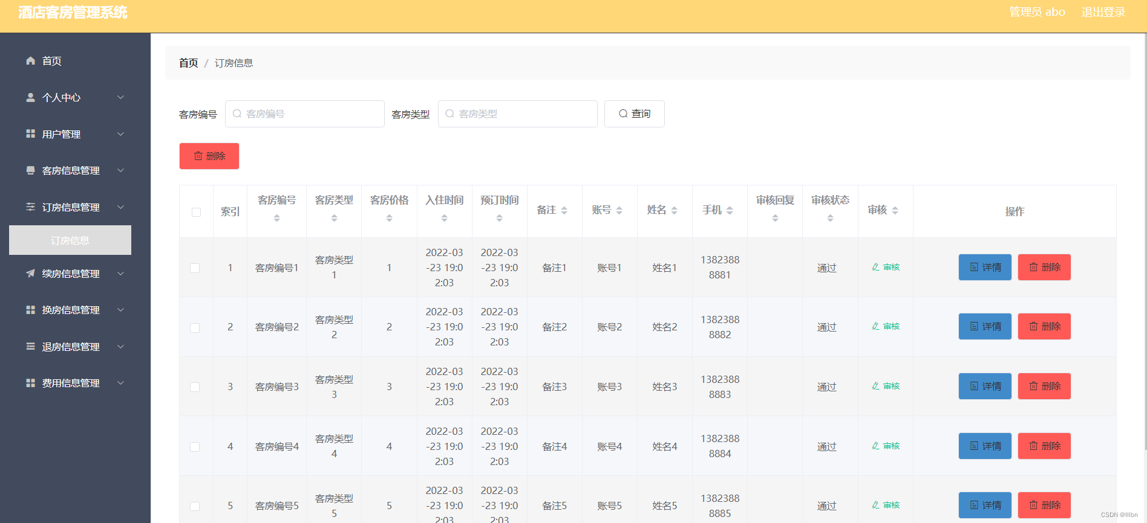1147x523 pixels.
Task: Sort by 账号 column sort arrows
Action: click(619, 210)
